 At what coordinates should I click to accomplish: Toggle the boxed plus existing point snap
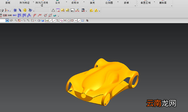point(76,21)
